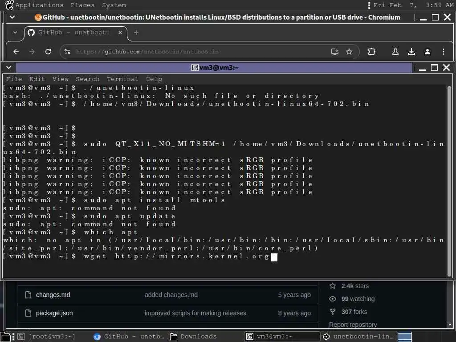This screenshot has height=342, width=456.
Task: Switch to the root@vm3 terminal in taskbar
Action: (47, 337)
